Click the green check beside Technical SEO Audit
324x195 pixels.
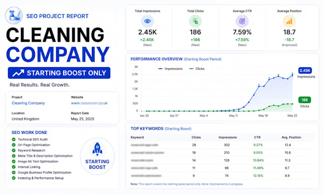coord(14,139)
